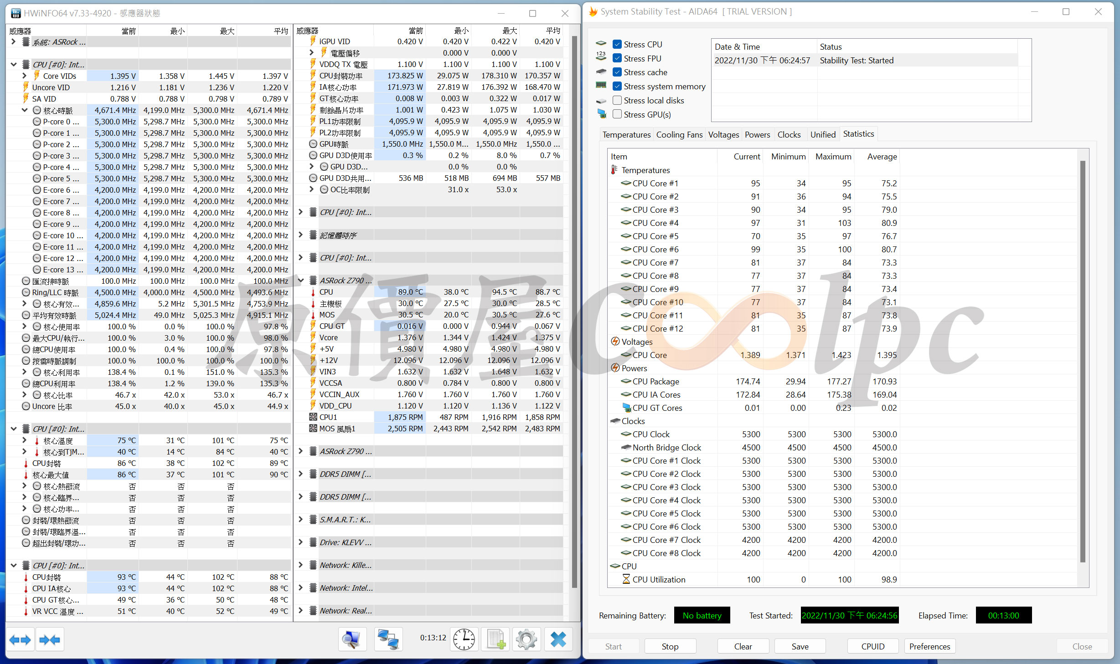Viewport: 1120px width, 664px height.
Task: Click the lightning icon beside CPU封裝功率 row
Action: 313,76
